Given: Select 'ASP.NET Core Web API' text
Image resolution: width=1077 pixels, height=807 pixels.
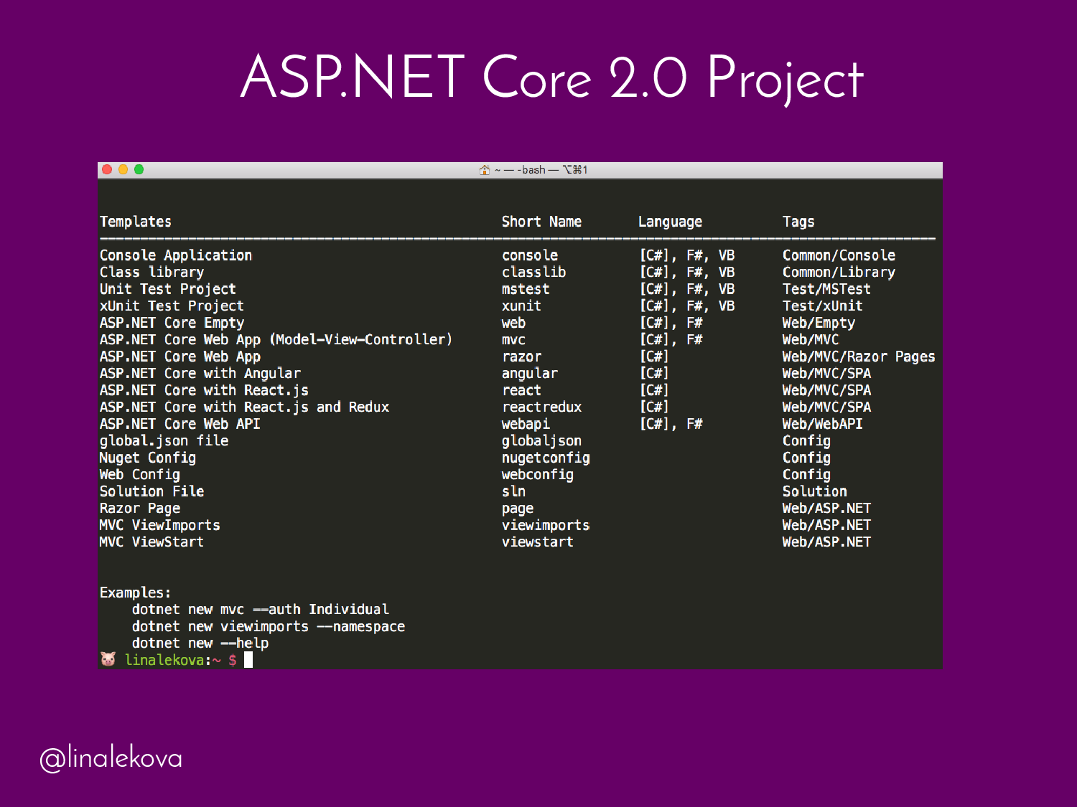Looking at the screenshot, I should [179, 424].
